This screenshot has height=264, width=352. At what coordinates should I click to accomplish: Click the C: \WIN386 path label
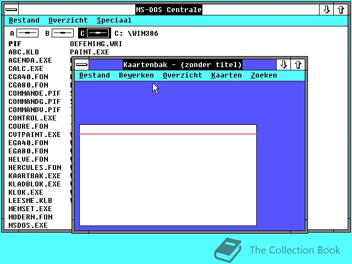pyautogui.click(x=136, y=34)
